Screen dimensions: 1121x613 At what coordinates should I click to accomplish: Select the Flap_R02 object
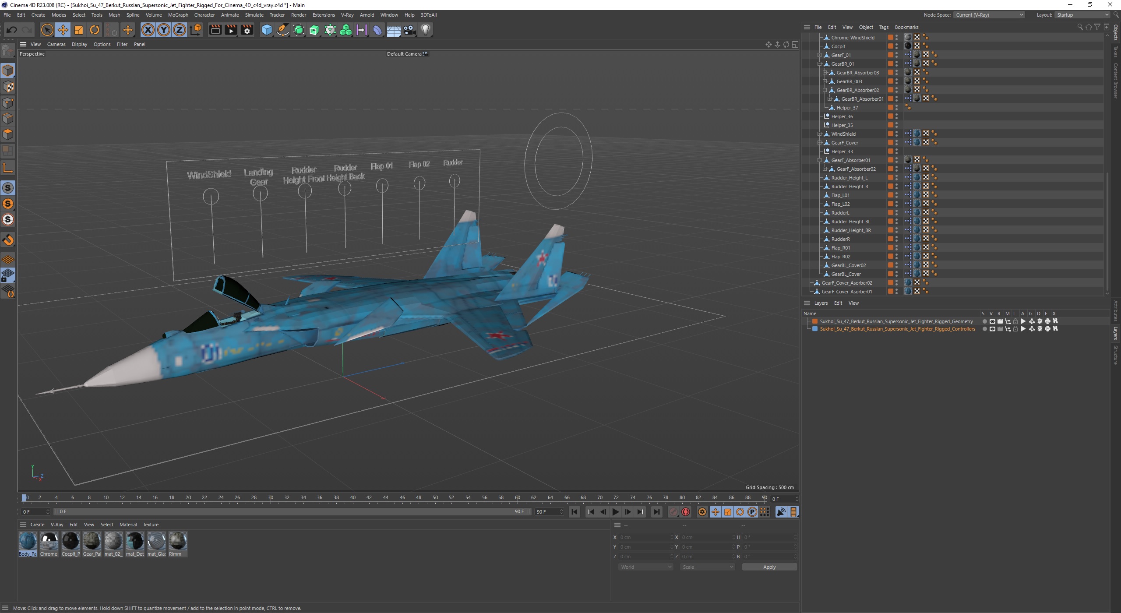(x=840, y=257)
